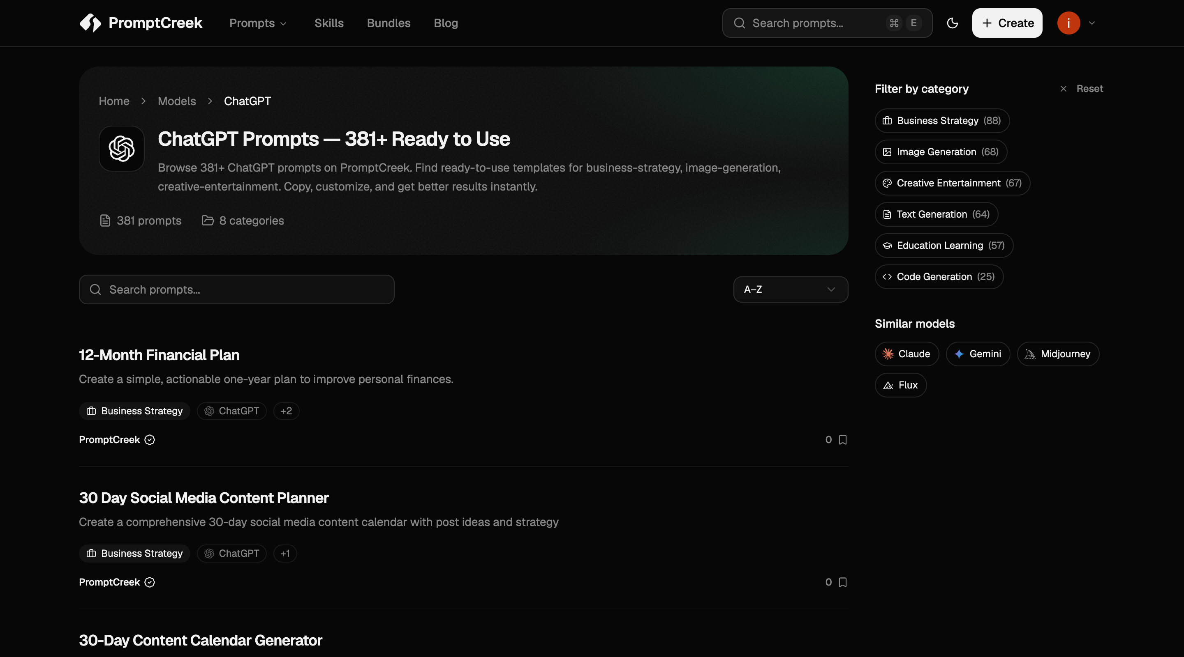Screen dimensions: 1184x657
Task: Click the ChatGPT logo tile in the header
Action: point(122,149)
